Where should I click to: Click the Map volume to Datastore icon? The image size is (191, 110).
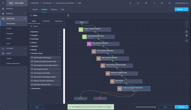coord(89,44)
